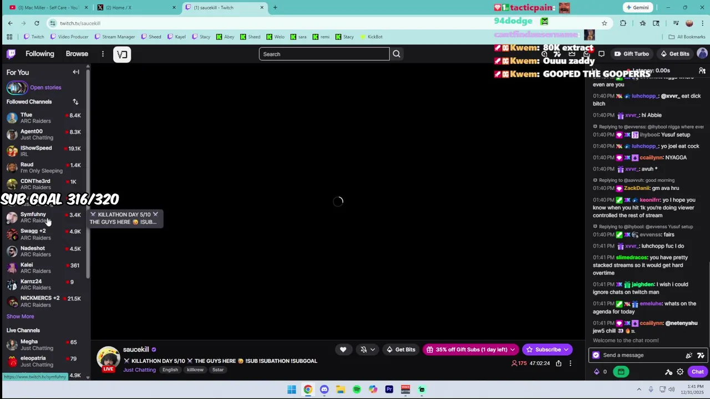
Task: Open Spotify from the taskbar
Action: 357,390
